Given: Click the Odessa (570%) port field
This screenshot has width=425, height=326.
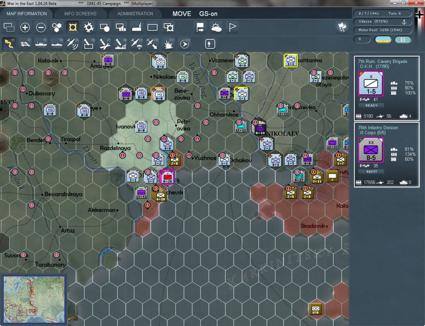Looking at the screenshot, I should coord(382,22).
